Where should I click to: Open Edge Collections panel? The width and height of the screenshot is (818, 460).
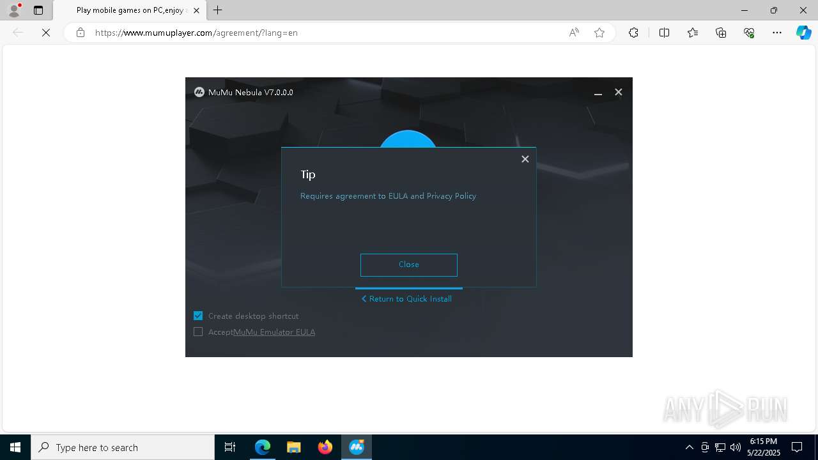(x=721, y=33)
